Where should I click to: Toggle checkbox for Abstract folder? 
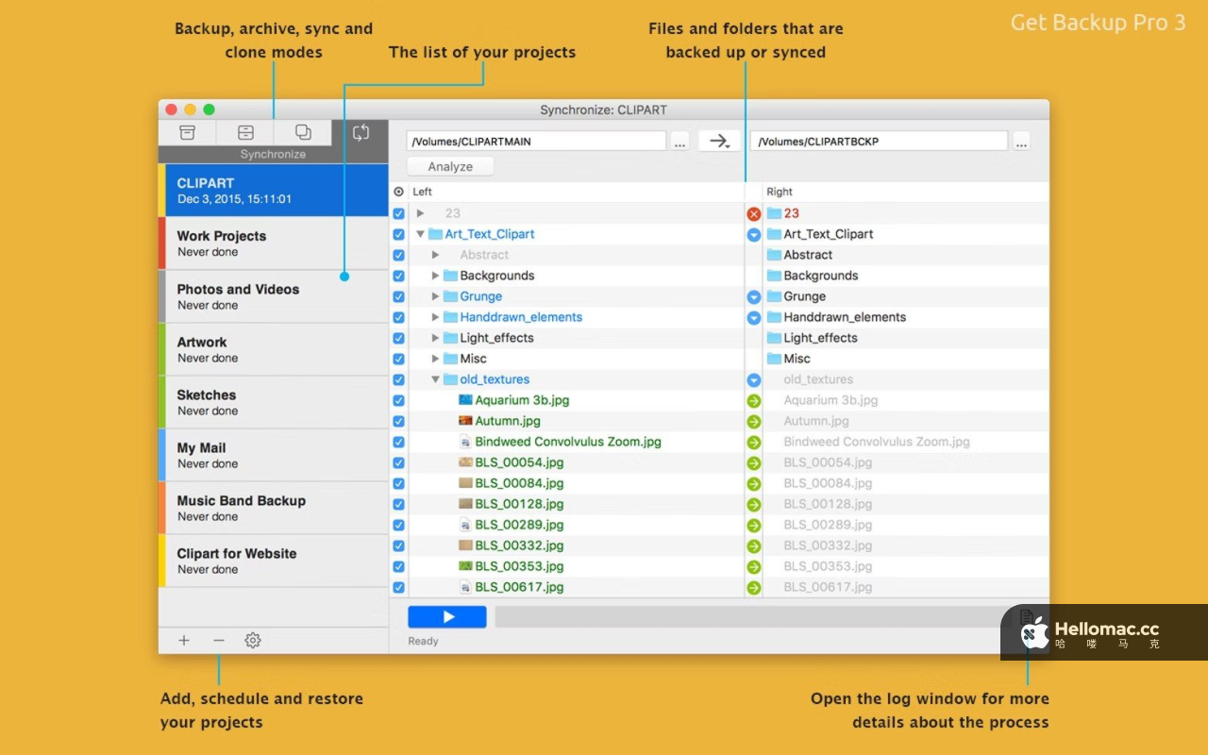tap(398, 255)
